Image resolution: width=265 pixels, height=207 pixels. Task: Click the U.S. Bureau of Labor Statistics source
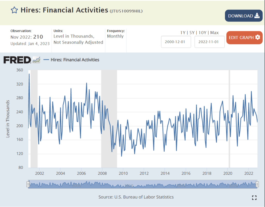coord(144,197)
